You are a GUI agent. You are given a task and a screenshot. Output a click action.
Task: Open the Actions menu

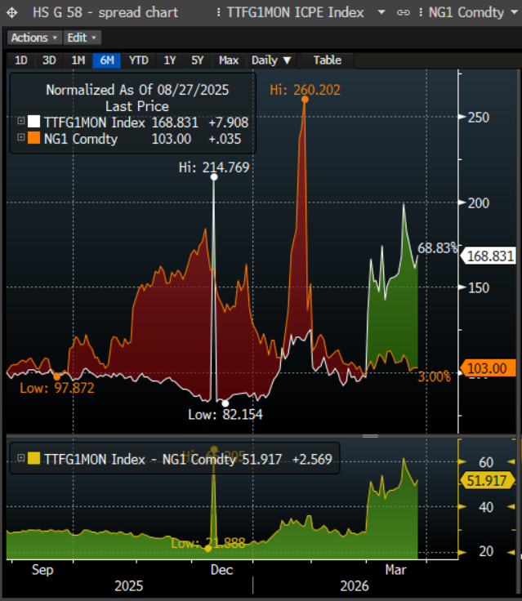click(34, 38)
